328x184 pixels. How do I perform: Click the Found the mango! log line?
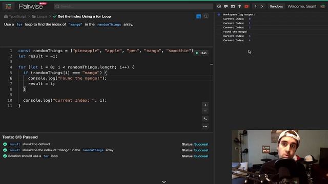[235, 32]
